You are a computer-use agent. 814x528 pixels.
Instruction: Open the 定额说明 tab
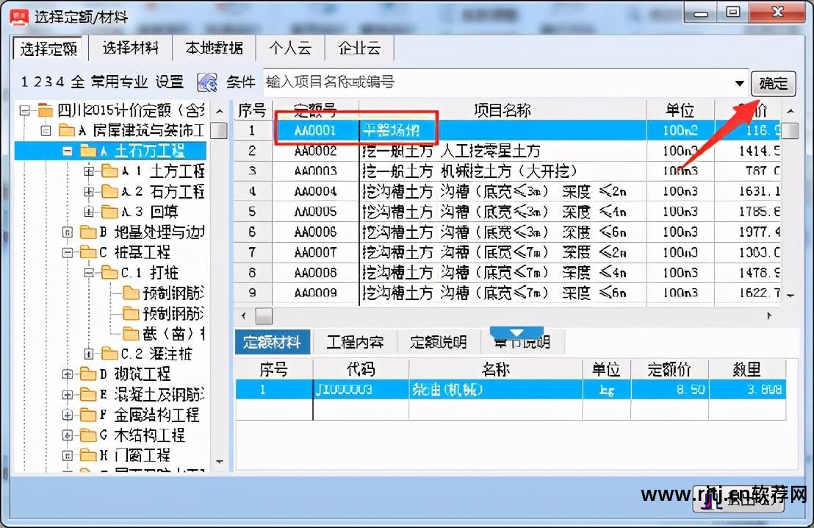[438, 342]
